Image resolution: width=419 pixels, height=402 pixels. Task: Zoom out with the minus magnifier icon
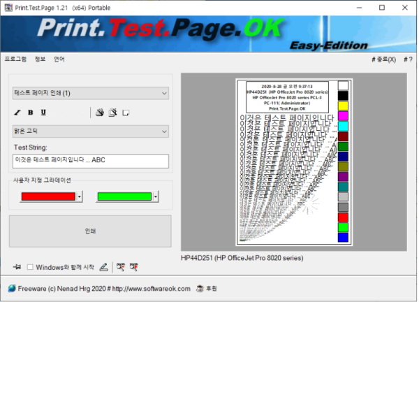(x=121, y=267)
